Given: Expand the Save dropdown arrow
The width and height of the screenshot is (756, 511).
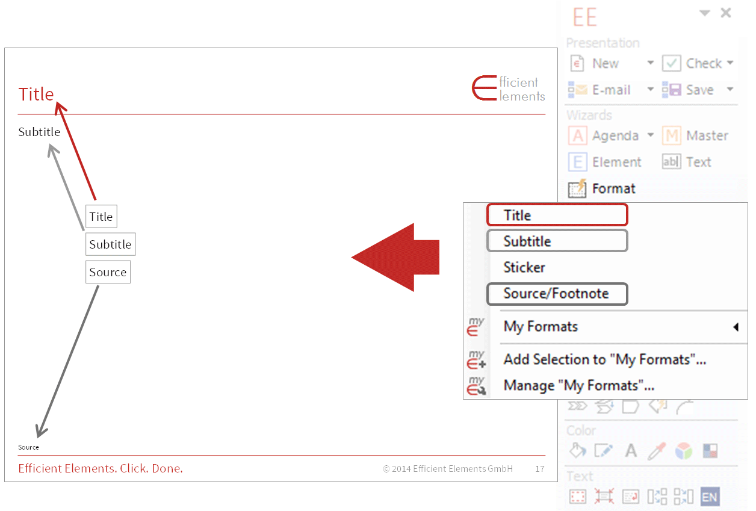Looking at the screenshot, I should [733, 90].
